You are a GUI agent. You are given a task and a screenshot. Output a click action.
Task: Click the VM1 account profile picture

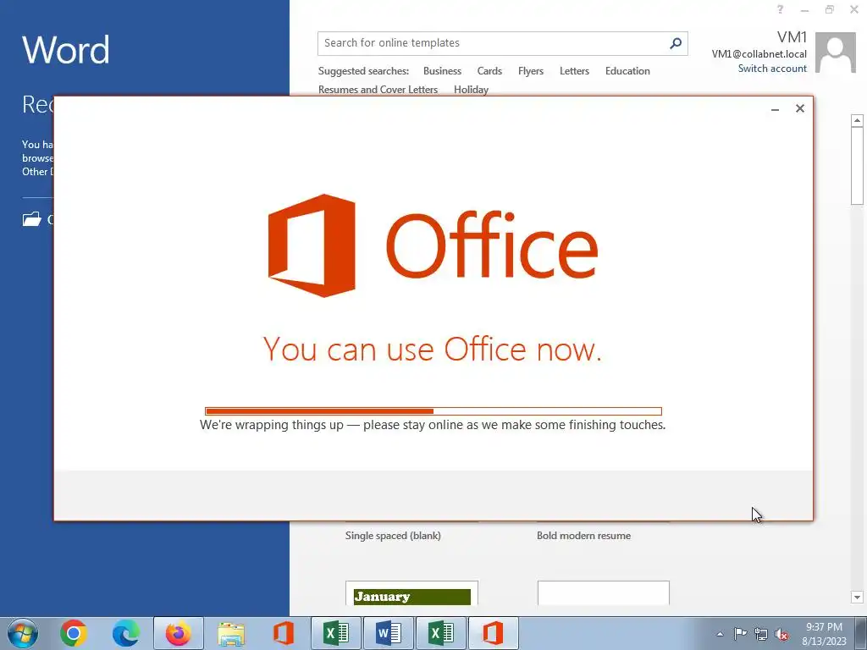pyautogui.click(x=836, y=52)
